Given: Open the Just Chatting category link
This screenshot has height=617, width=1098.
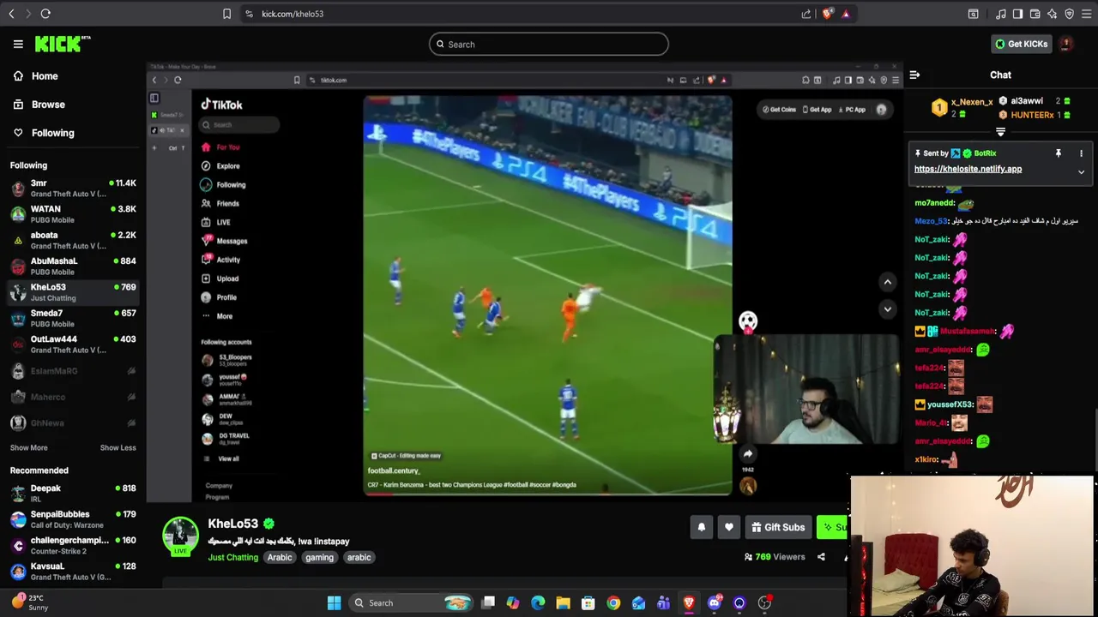Looking at the screenshot, I should [232, 557].
